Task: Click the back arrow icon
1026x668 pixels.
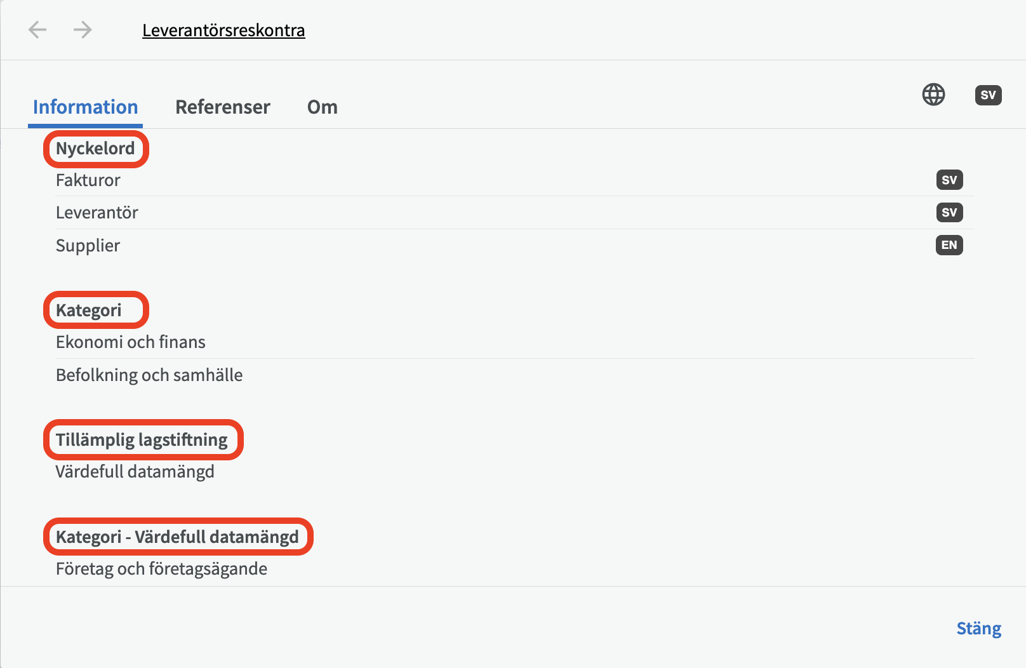Action: click(x=37, y=30)
